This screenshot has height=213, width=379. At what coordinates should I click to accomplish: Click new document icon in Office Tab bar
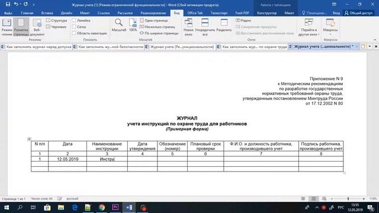point(363,46)
